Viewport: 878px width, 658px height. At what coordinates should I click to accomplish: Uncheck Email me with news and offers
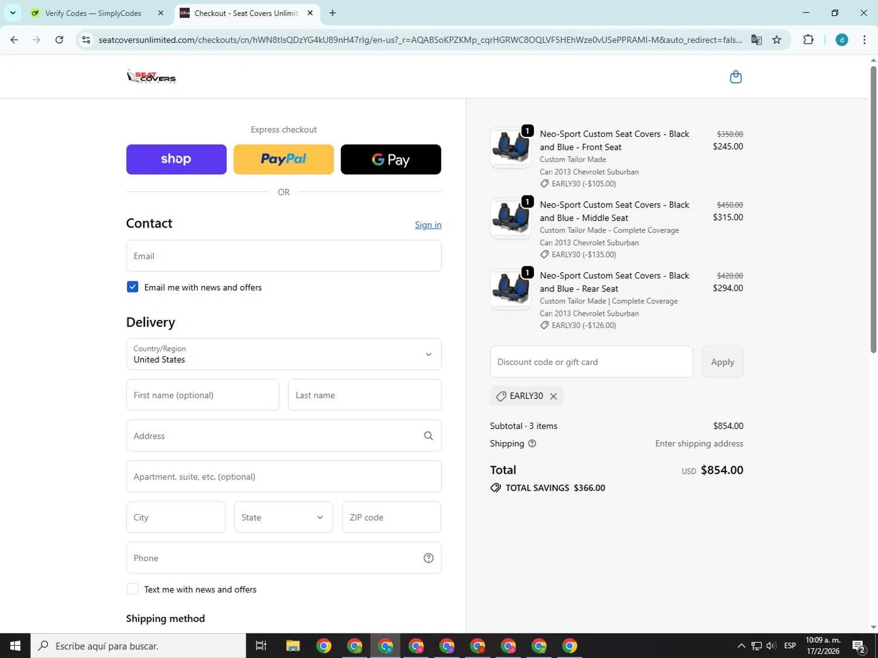[132, 287]
